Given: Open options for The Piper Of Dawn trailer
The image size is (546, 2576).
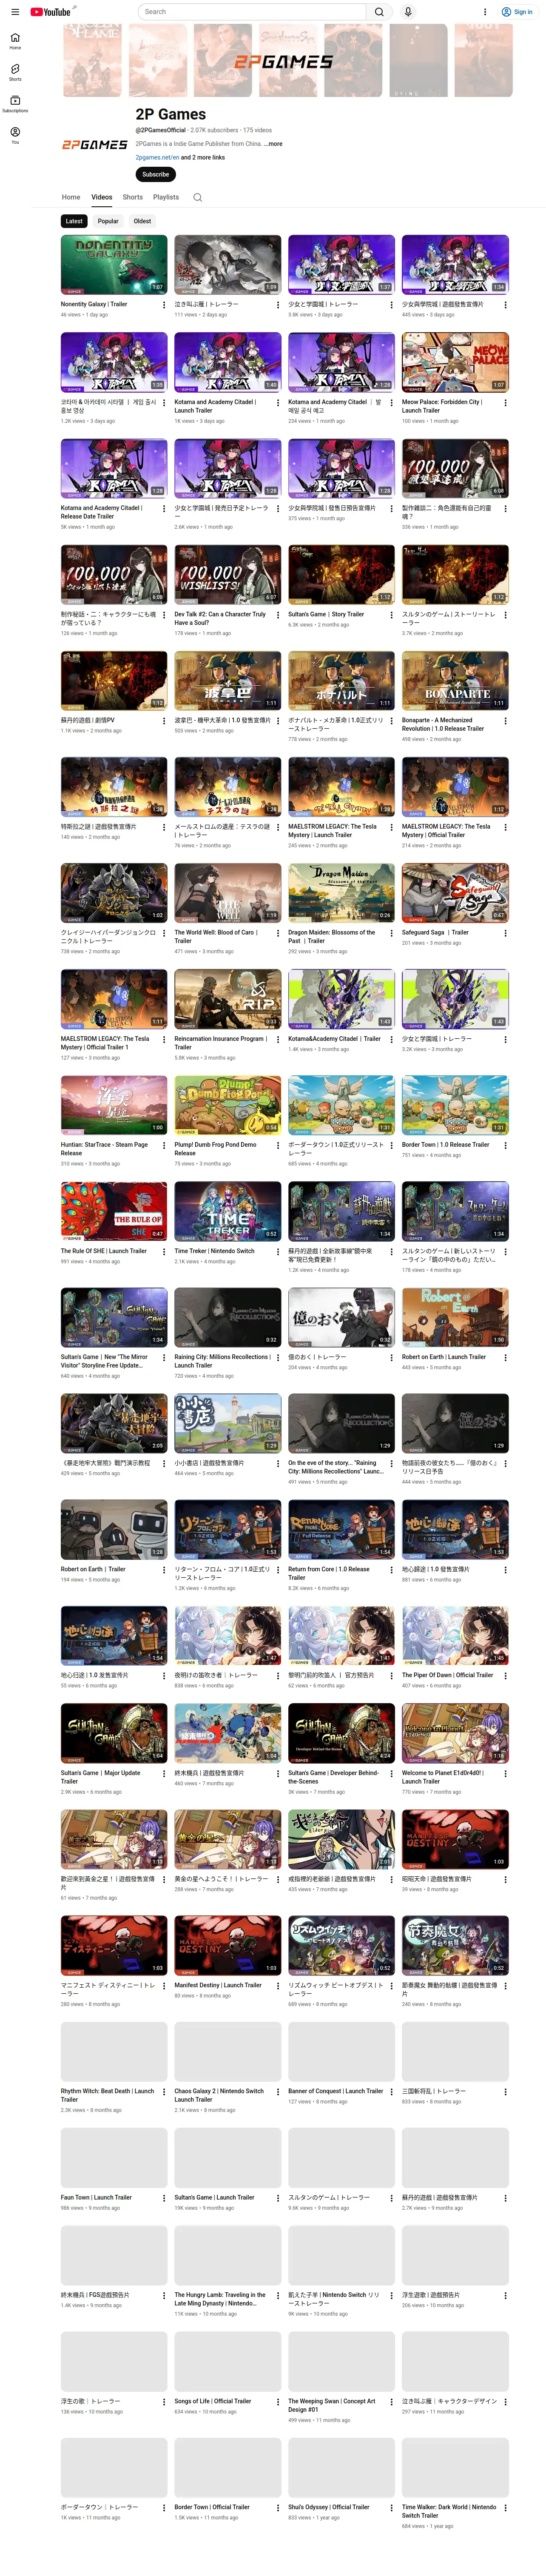Looking at the screenshot, I should 505,1676.
